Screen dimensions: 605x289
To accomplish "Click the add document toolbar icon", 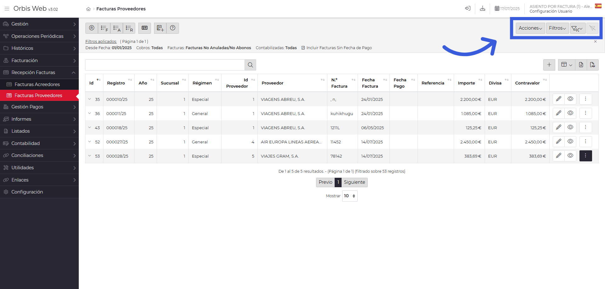I will tap(160, 28).
